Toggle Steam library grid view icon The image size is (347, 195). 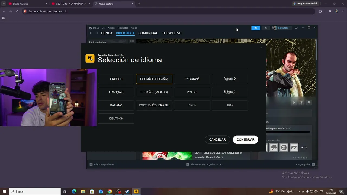point(132,42)
